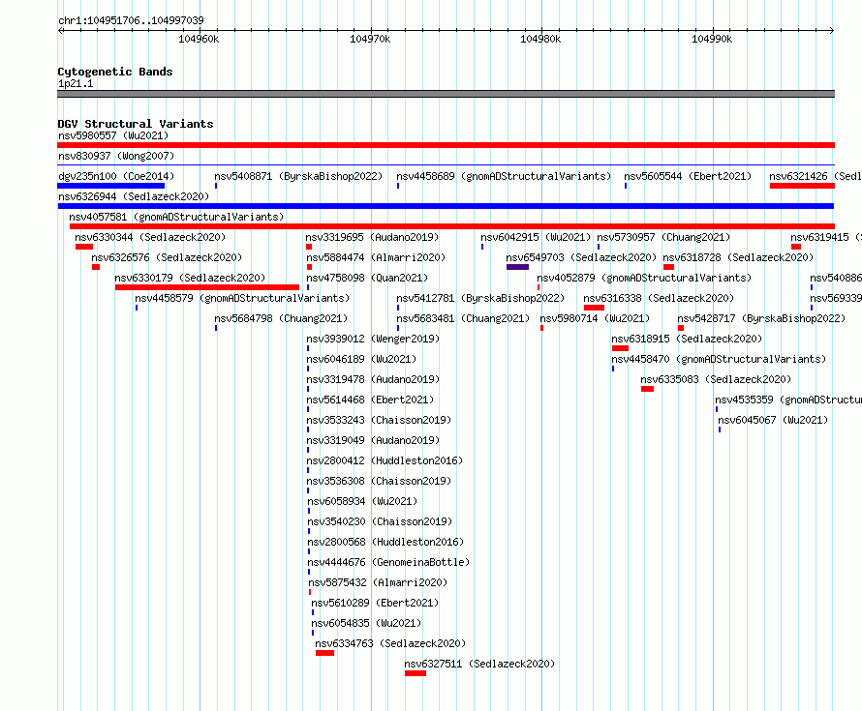This screenshot has height=711, width=862.
Task: Open variant nsv4458689 (gnomADStructuralVariants)
Action: point(504,176)
